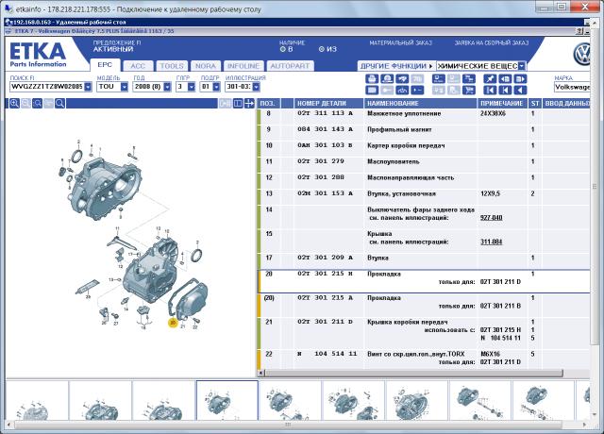Click МАТЕРИАЛЬНЫЙ ЗАКАЗ header link
The image size is (604, 434).
pyautogui.click(x=400, y=42)
